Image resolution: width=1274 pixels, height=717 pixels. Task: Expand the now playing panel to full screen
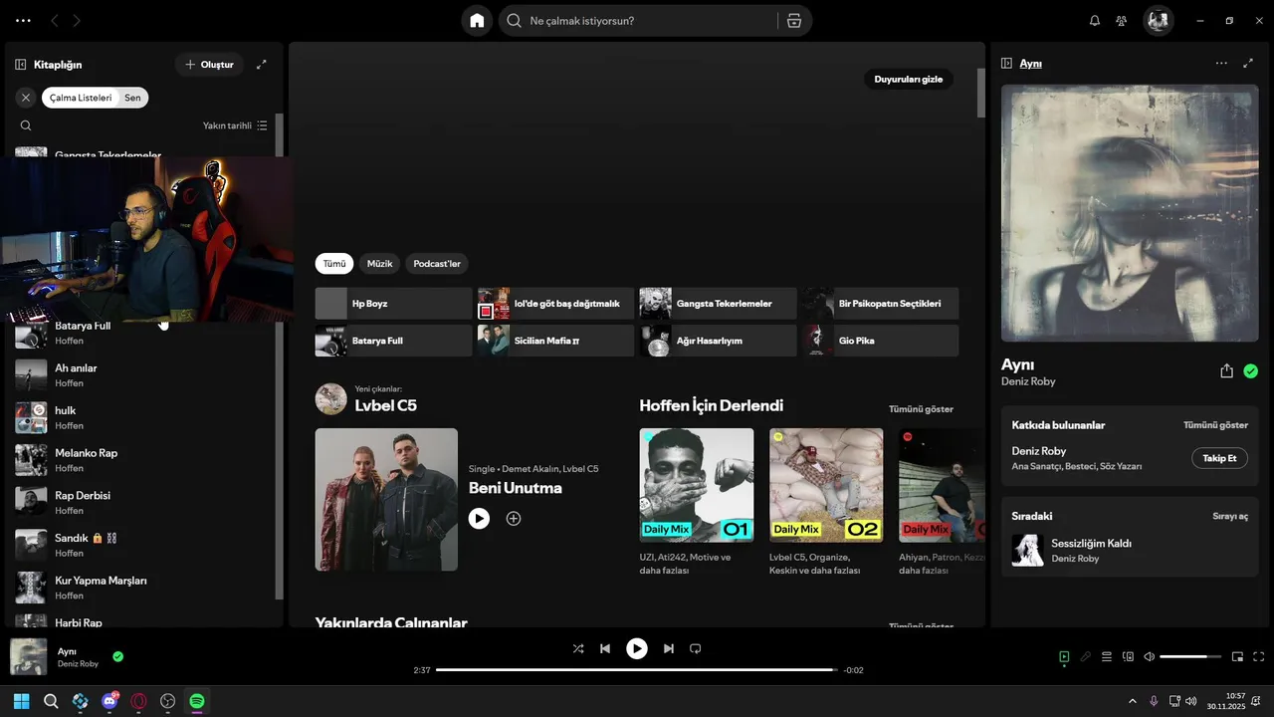point(1248,63)
